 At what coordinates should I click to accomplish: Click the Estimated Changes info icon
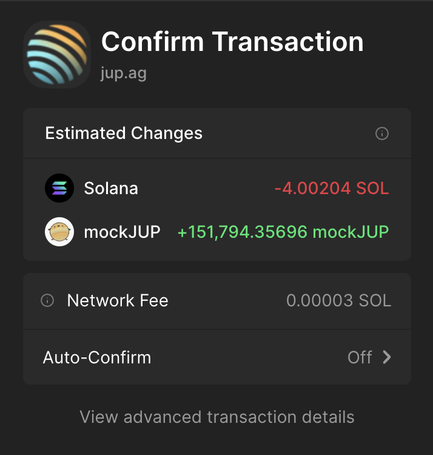tap(382, 133)
